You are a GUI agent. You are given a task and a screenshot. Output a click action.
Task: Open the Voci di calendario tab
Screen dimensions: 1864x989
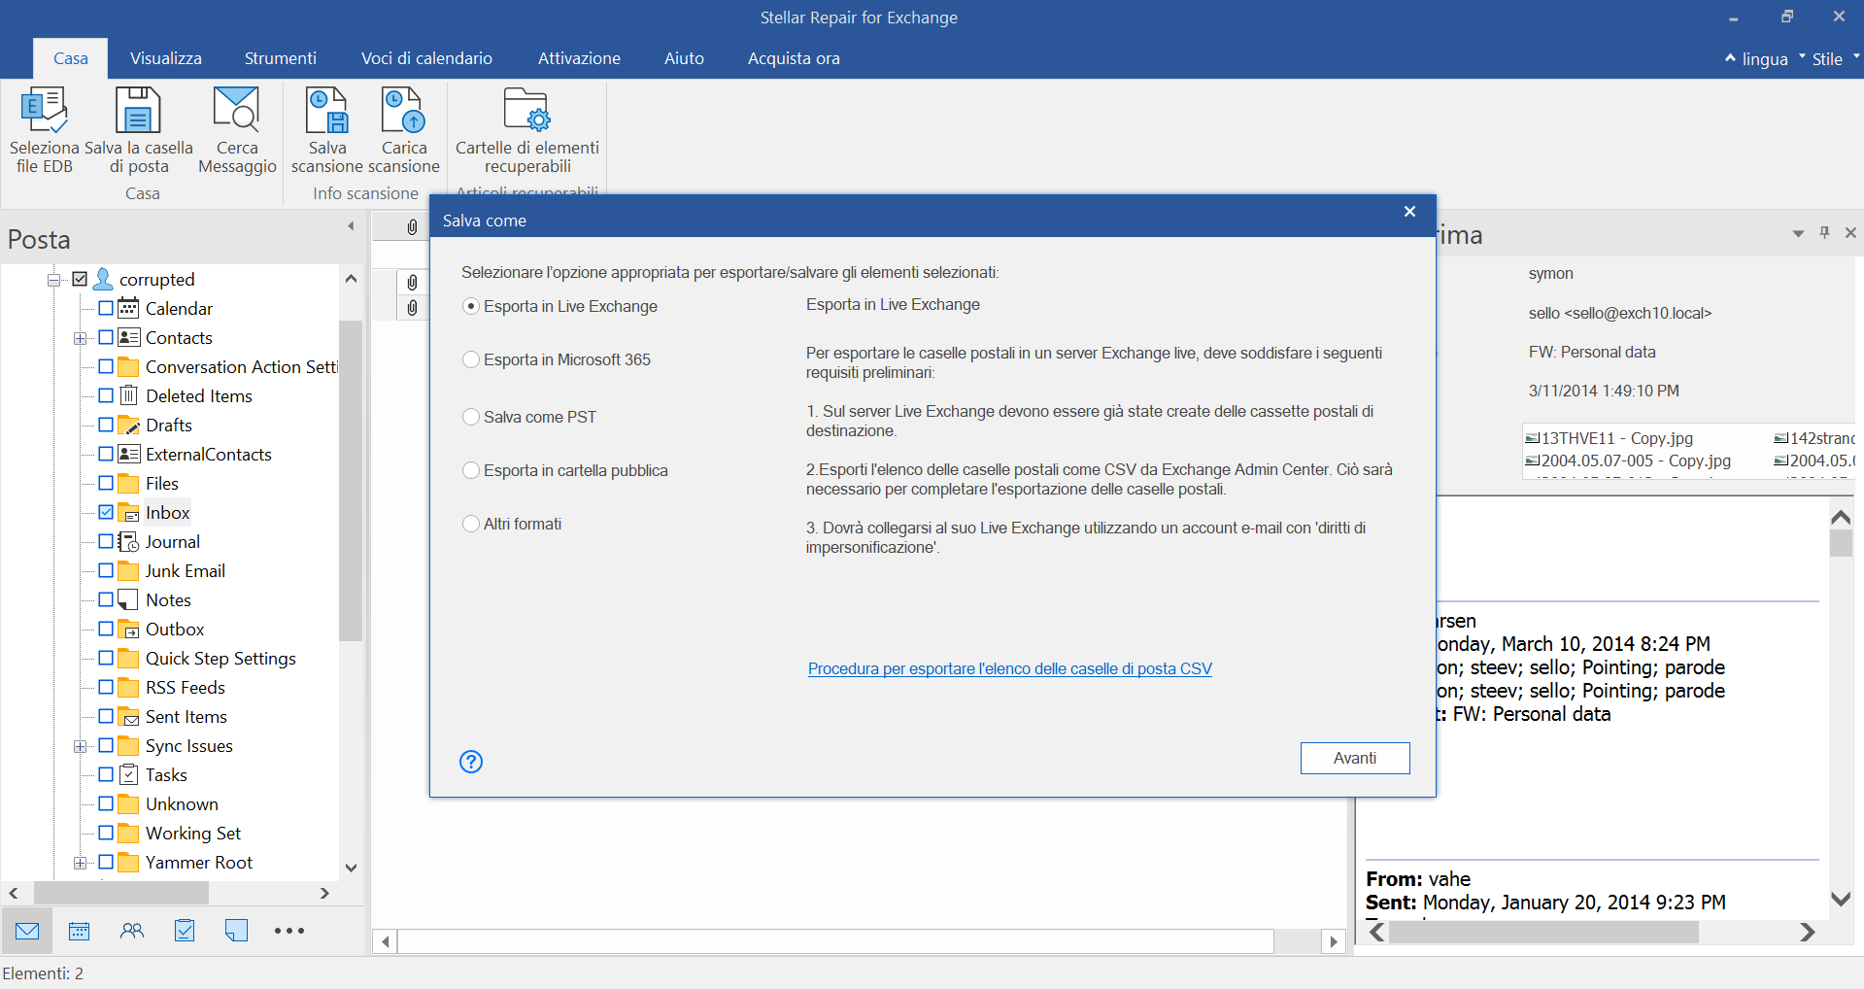click(x=426, y=58)
